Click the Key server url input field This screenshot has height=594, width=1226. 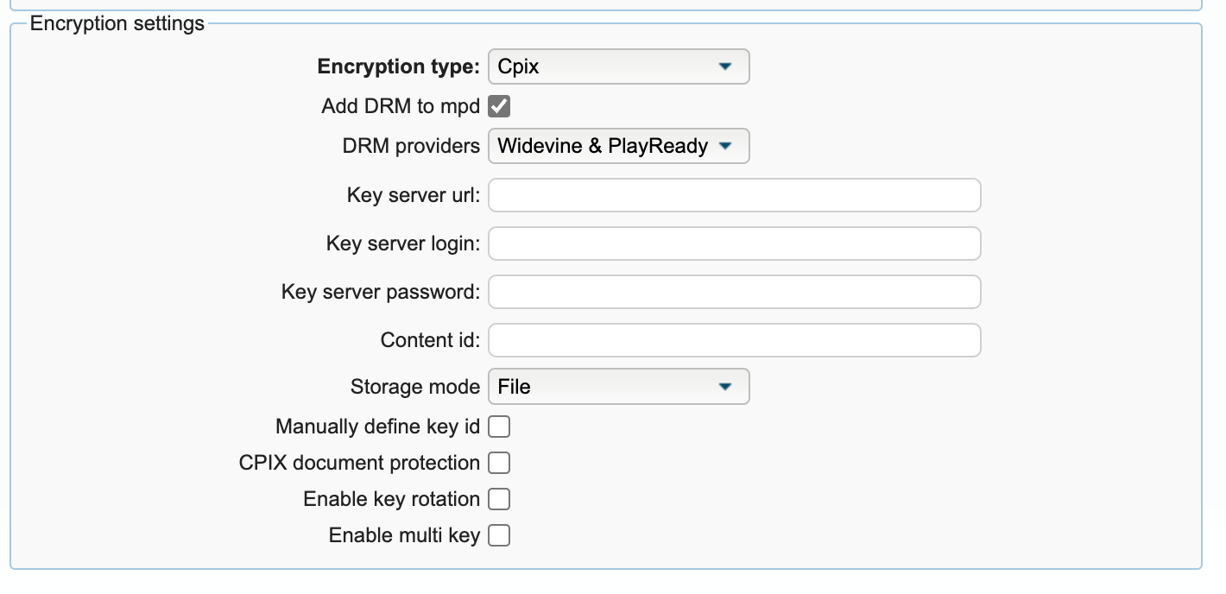tap(734, 195)
